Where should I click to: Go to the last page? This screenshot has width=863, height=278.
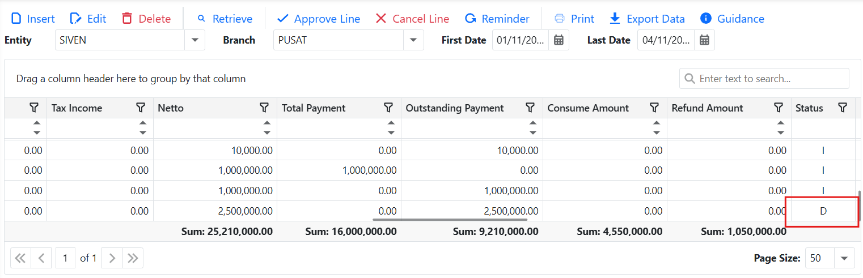[x=133, y=258]
